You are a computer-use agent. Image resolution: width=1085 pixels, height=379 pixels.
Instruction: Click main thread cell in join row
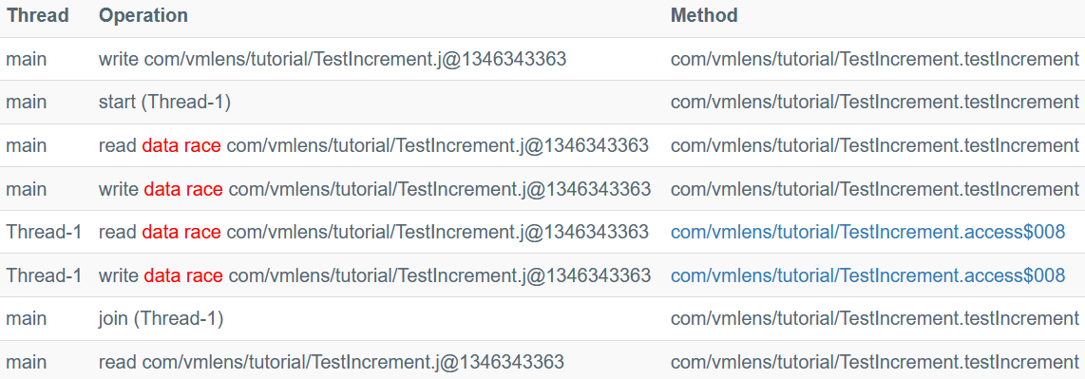coord(27,319)
